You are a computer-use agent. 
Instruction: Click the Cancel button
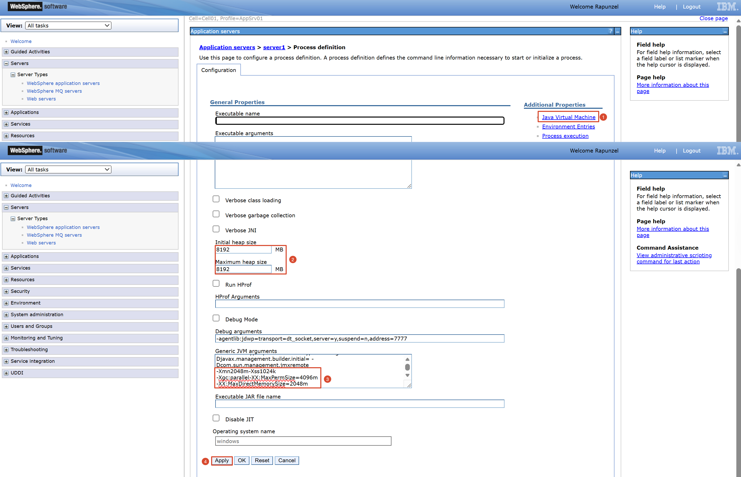(287, 461)
